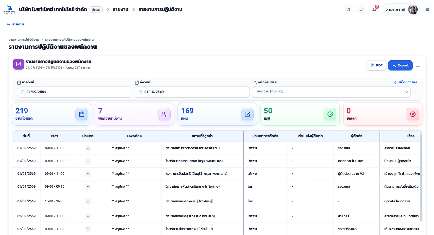Screen dimensions: 434x235
Task: Click the checkbox icon in the 169 card
Action: [247, 114]
